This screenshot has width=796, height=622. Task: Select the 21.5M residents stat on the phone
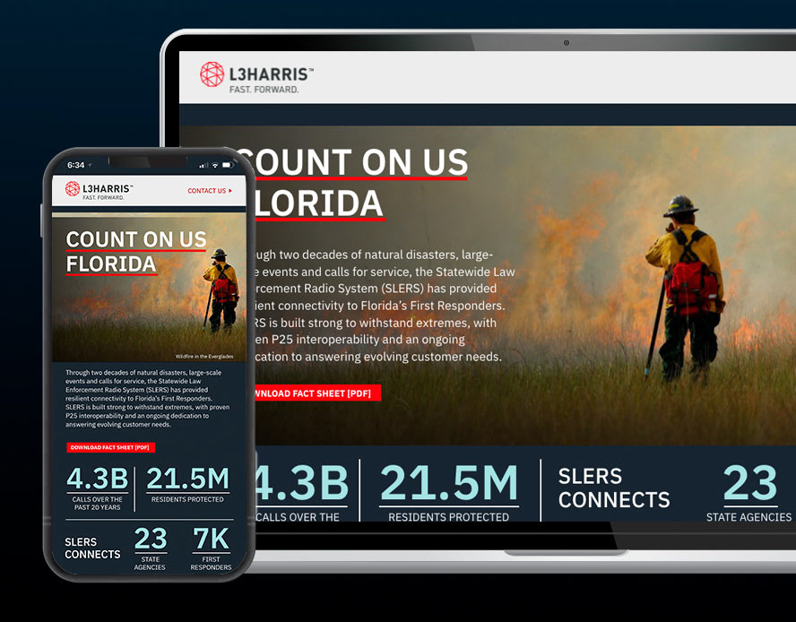pyautogui.click(x=187, y=486)
